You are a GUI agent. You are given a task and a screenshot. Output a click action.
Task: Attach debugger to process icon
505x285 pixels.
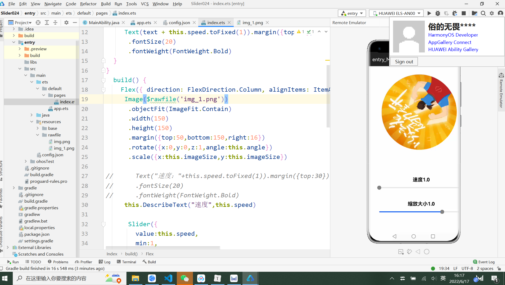coord(455,13)
